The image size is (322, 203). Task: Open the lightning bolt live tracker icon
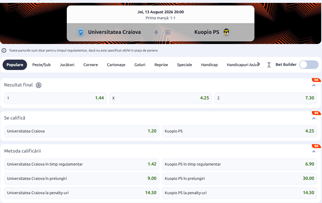[x=156, y=32]
